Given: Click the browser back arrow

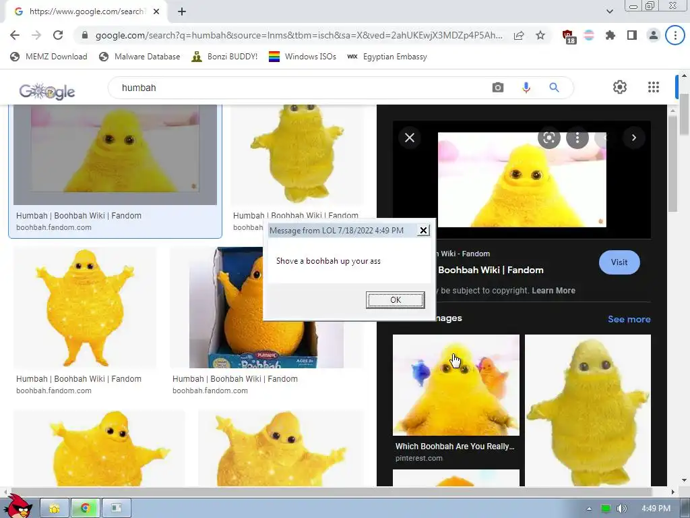Looking at the screenshot, I should [x=15, y=35].
